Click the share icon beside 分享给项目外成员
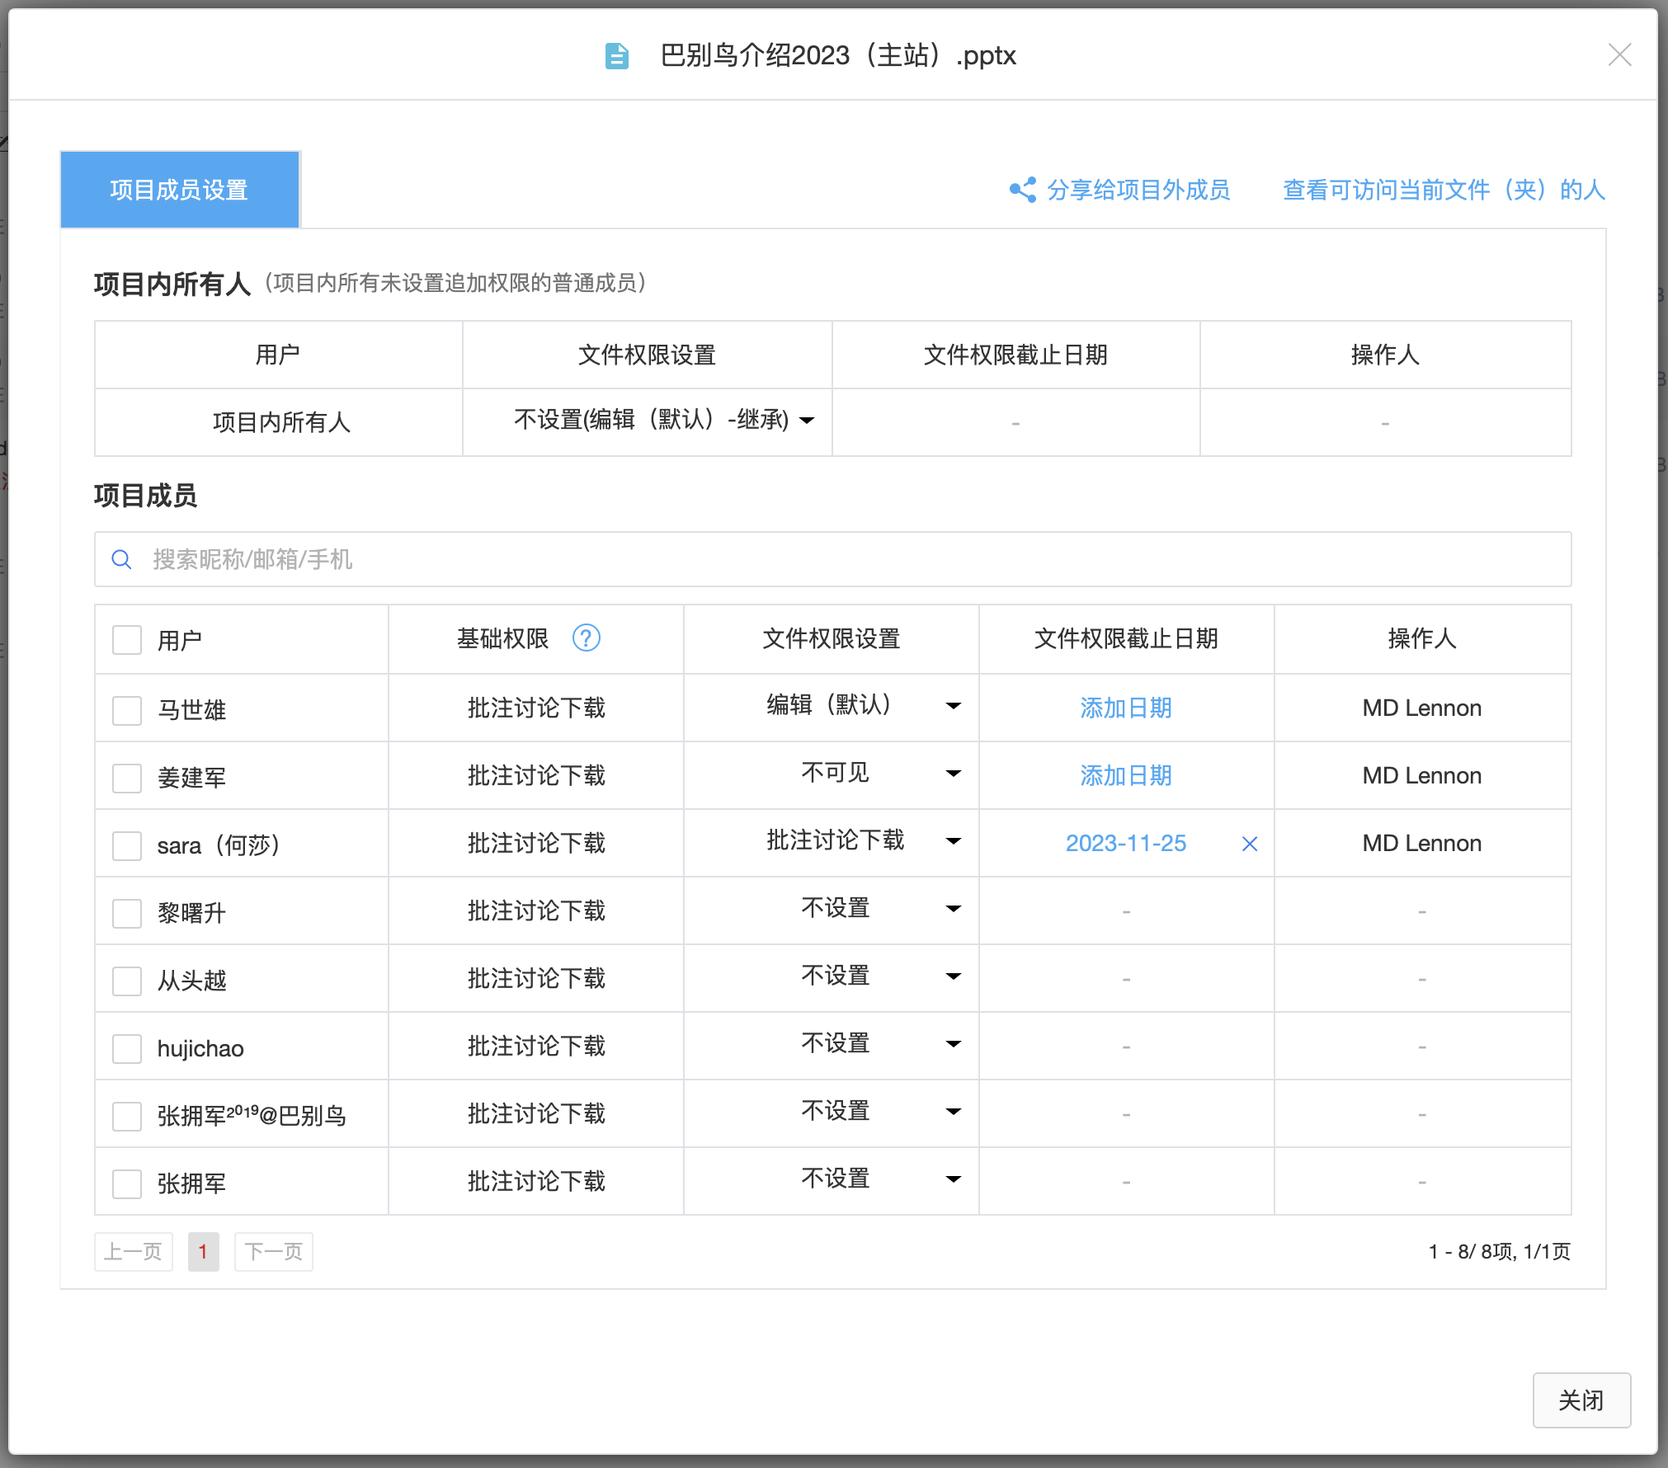 [1023, 190]
